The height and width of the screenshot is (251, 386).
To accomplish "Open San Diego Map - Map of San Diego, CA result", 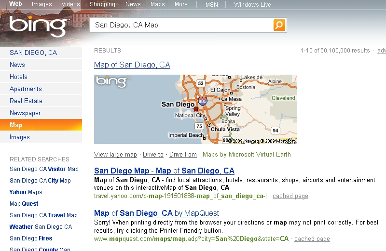I will coord(164,171).
